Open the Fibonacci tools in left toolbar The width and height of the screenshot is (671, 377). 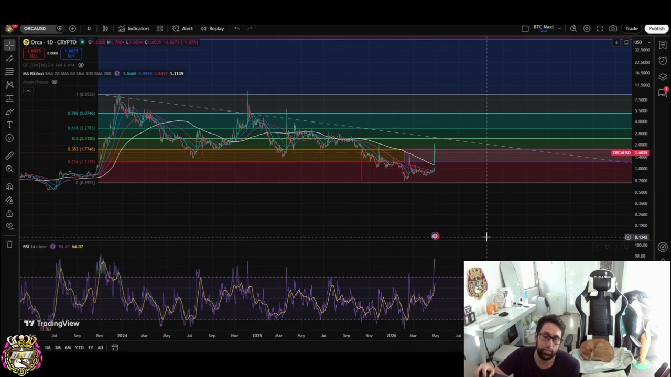[x=9, y=72]
